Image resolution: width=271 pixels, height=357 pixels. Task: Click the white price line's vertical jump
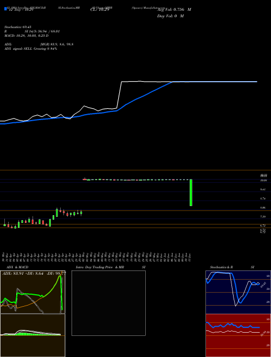click(119, 95)
